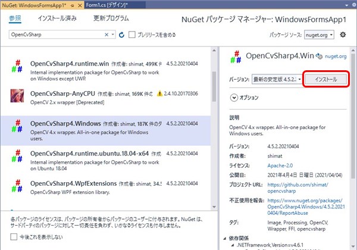The width and height of the screenshot is (357, 250).
Task: Expand the options section
Action: (x=234, y=98)
